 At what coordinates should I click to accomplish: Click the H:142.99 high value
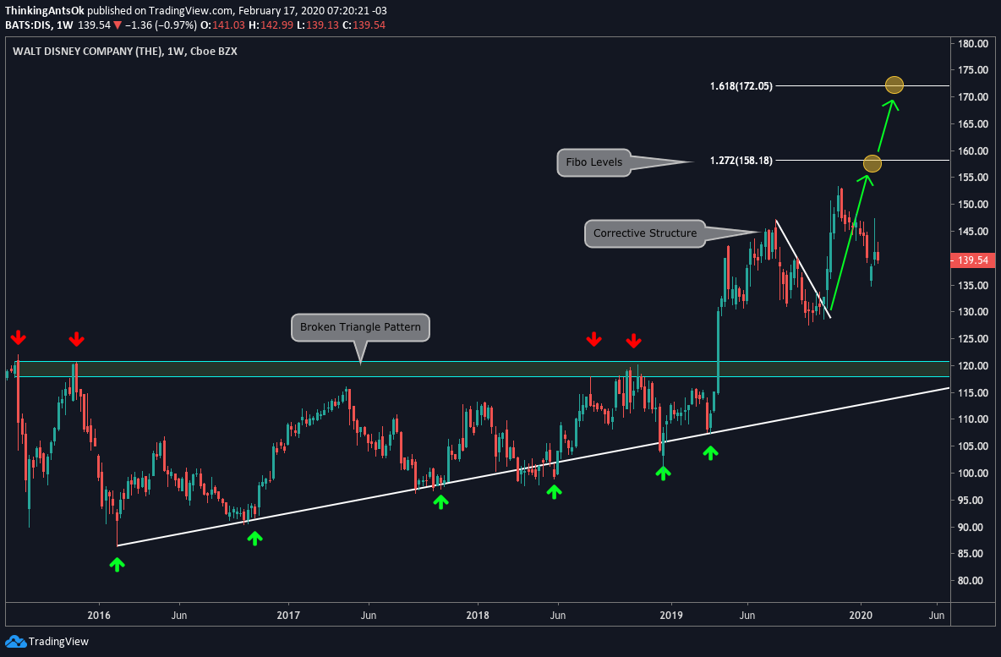tap(270, 25)
